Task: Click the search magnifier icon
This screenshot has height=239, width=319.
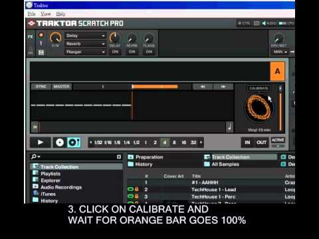Action: click(x=34, y=157)
